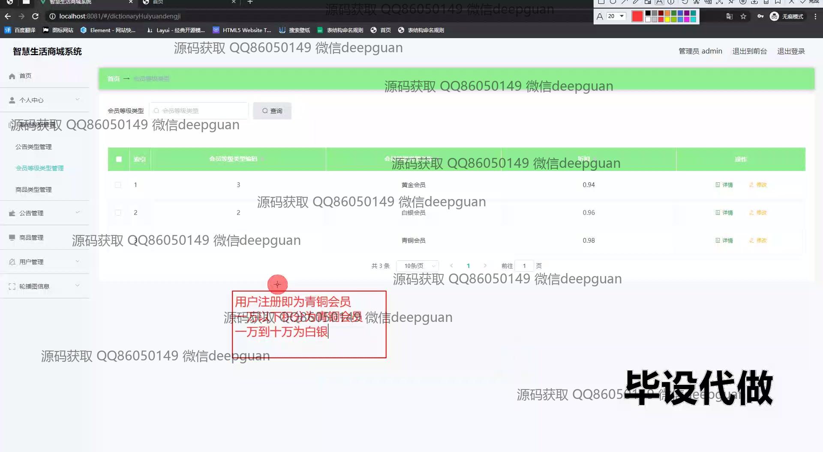This screenshot has height=452, width=823.
Task: Click the browser back arrow
Action: click(x=8, y=16)
